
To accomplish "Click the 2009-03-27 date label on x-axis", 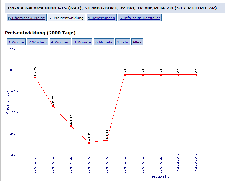I will pos(161,165).
